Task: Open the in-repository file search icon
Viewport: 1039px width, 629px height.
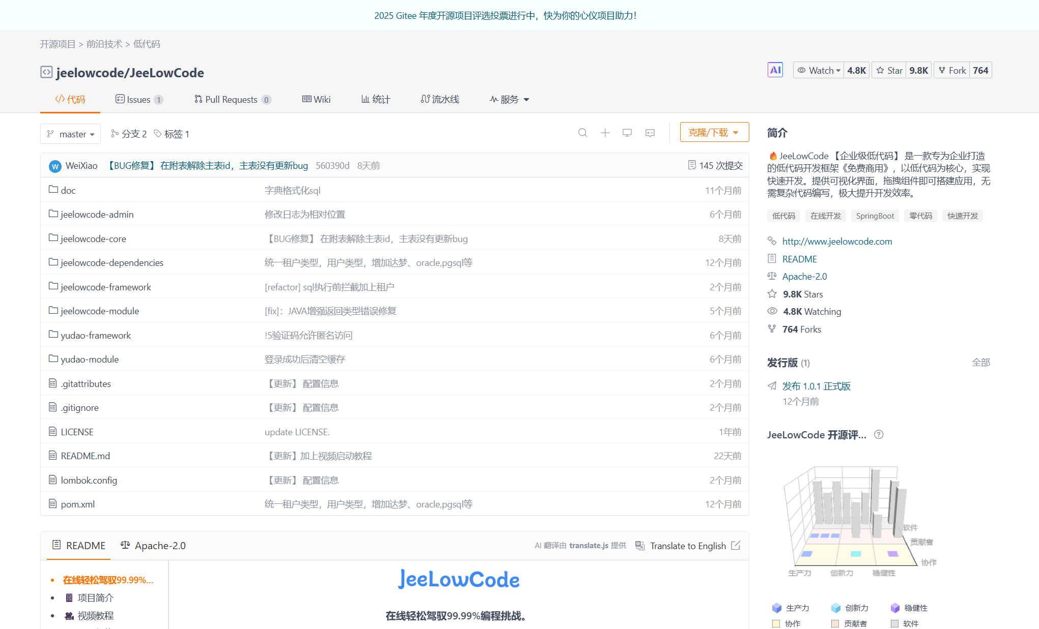Action: tap(583, 133)
